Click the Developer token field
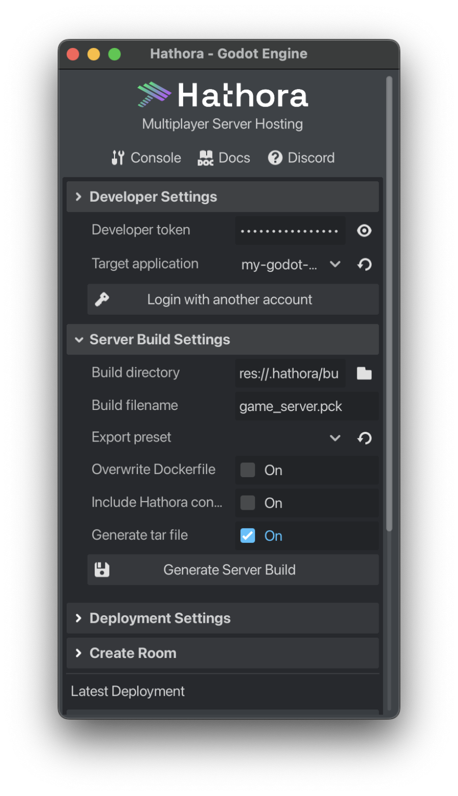458x796 pixels. click(x=290, y=231)
